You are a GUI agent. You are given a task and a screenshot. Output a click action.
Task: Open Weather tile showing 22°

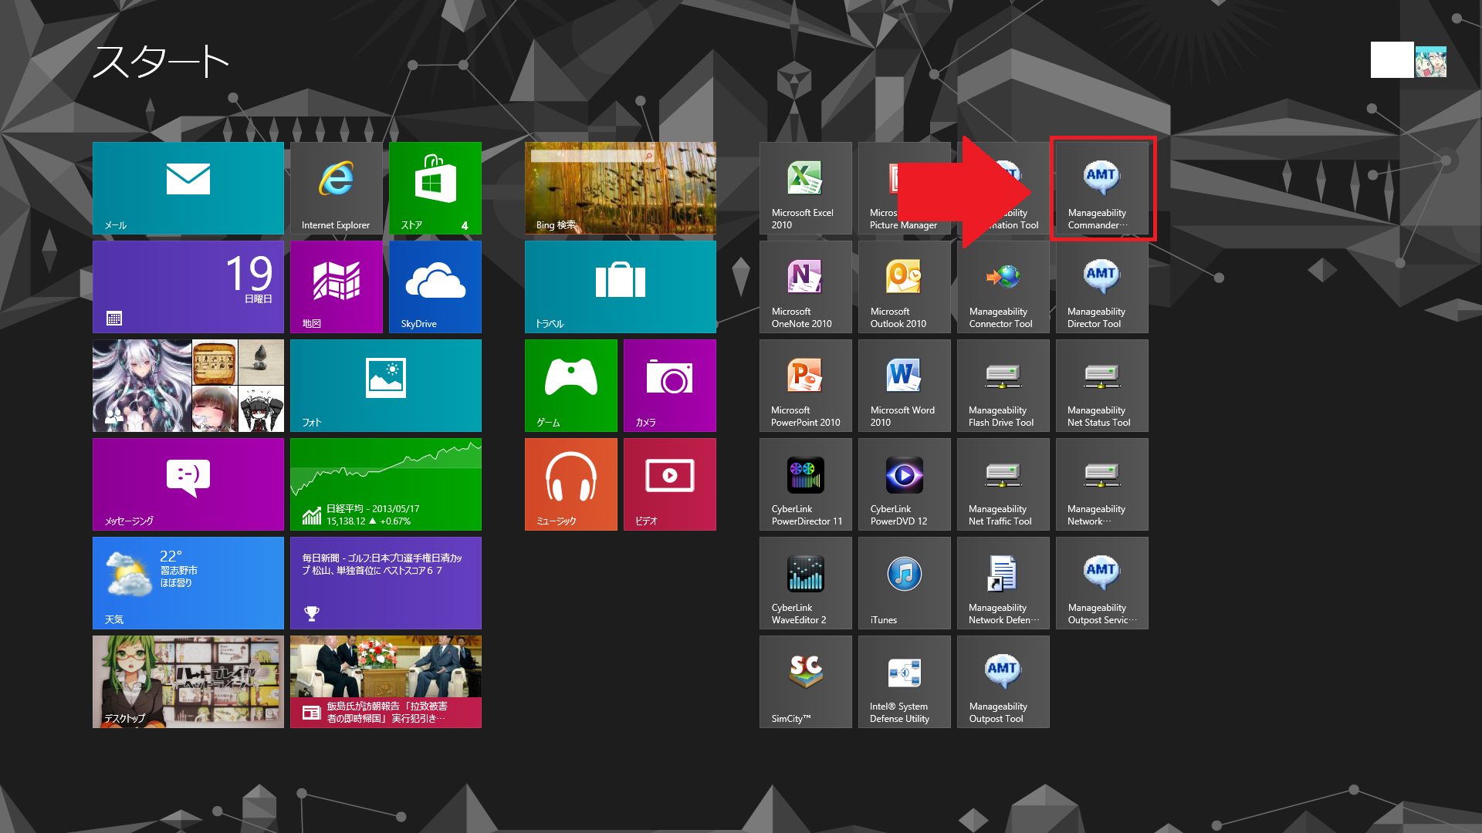tap(188, 582)
